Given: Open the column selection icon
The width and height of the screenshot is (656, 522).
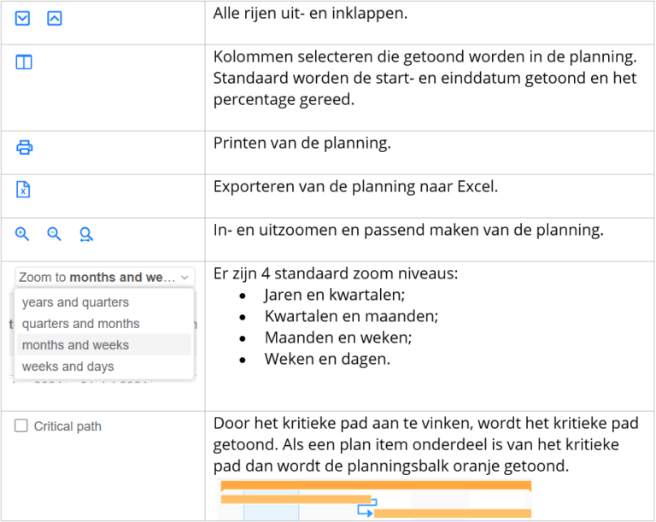Looking at the screenshot, I should click(x=24, y=62).
